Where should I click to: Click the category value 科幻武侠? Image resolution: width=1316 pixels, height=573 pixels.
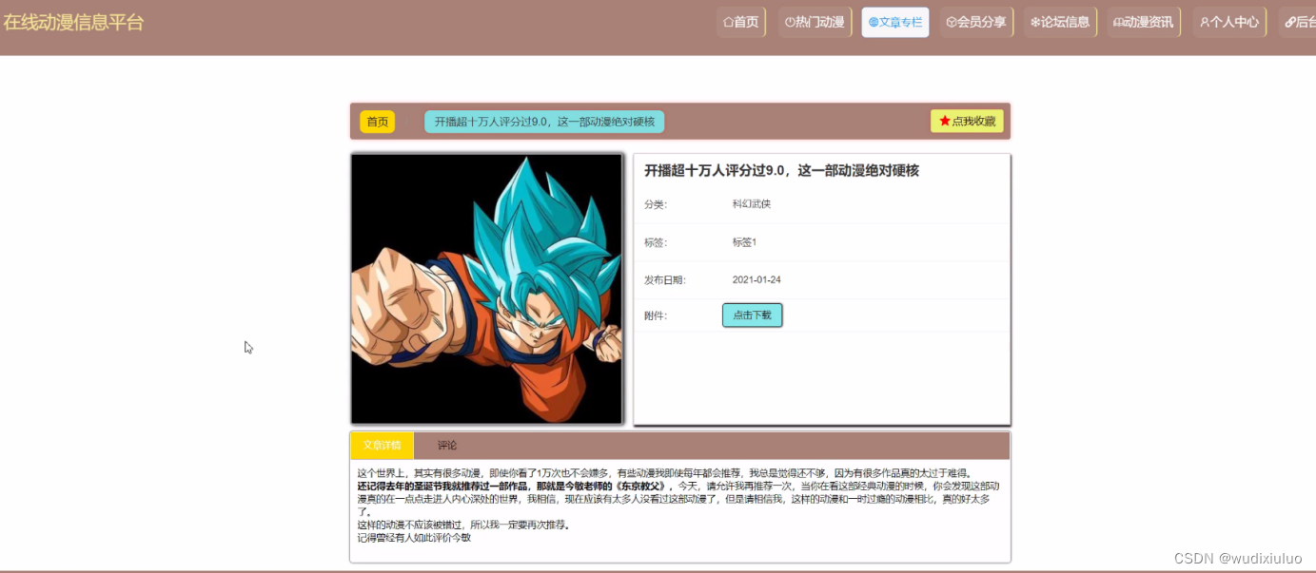pos(752,204)
